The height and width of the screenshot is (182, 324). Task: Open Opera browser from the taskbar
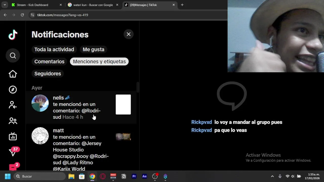pyautogui.click(x=103, y=176)
